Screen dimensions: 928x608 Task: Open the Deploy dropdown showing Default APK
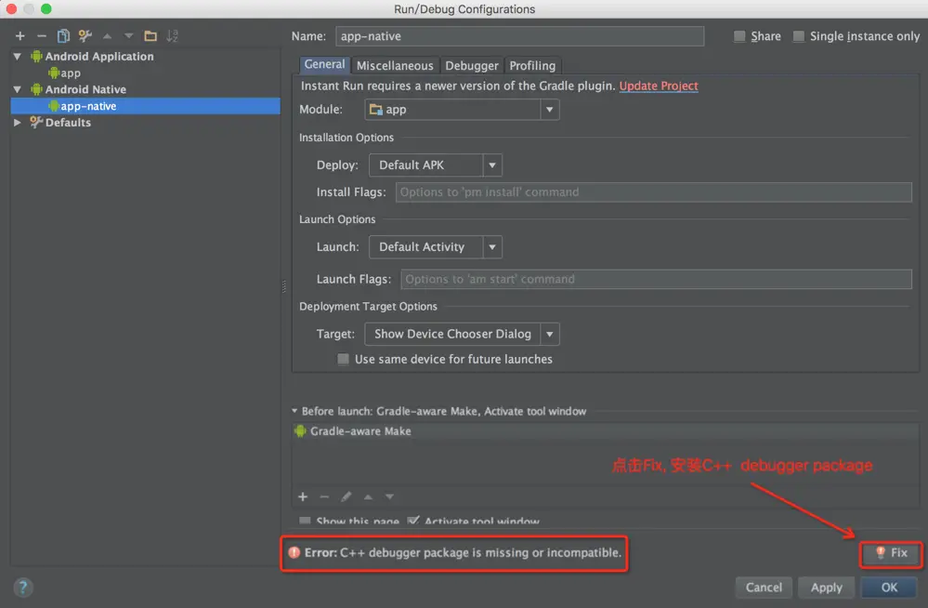(x=436, y=165)
